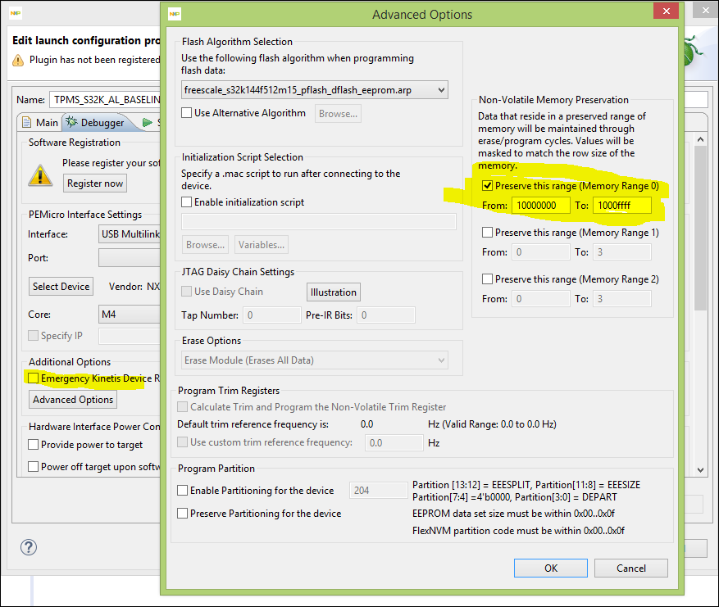Enable Use Alternative Algorithm checkbox
719x607 pixels.
tap(187, 113)
